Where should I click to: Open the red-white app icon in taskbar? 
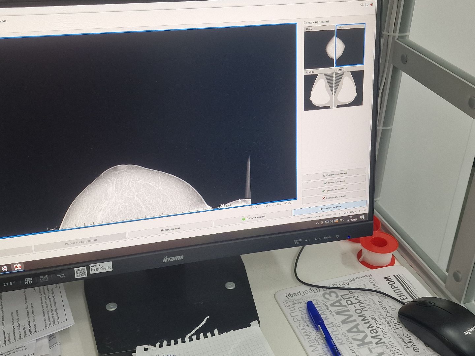point(17,267)
